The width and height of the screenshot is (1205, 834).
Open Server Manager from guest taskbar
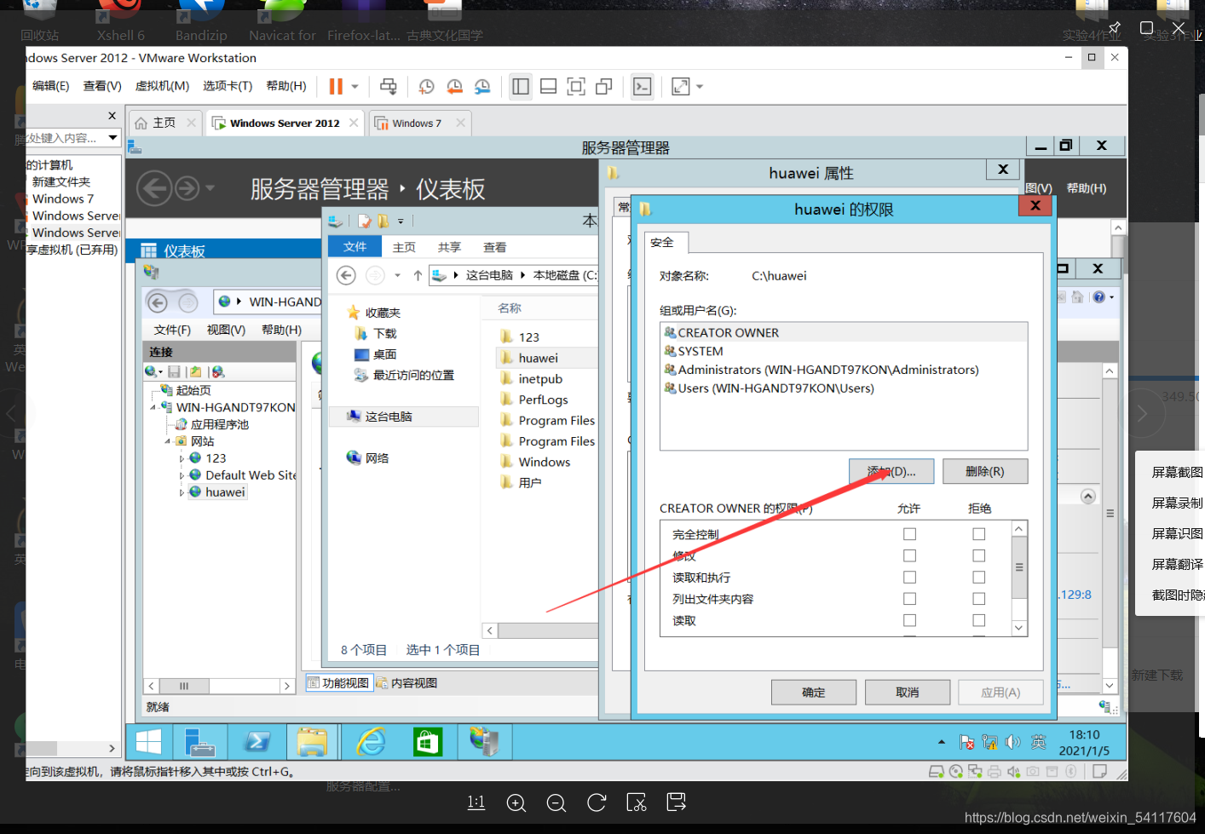coord(200,742)
